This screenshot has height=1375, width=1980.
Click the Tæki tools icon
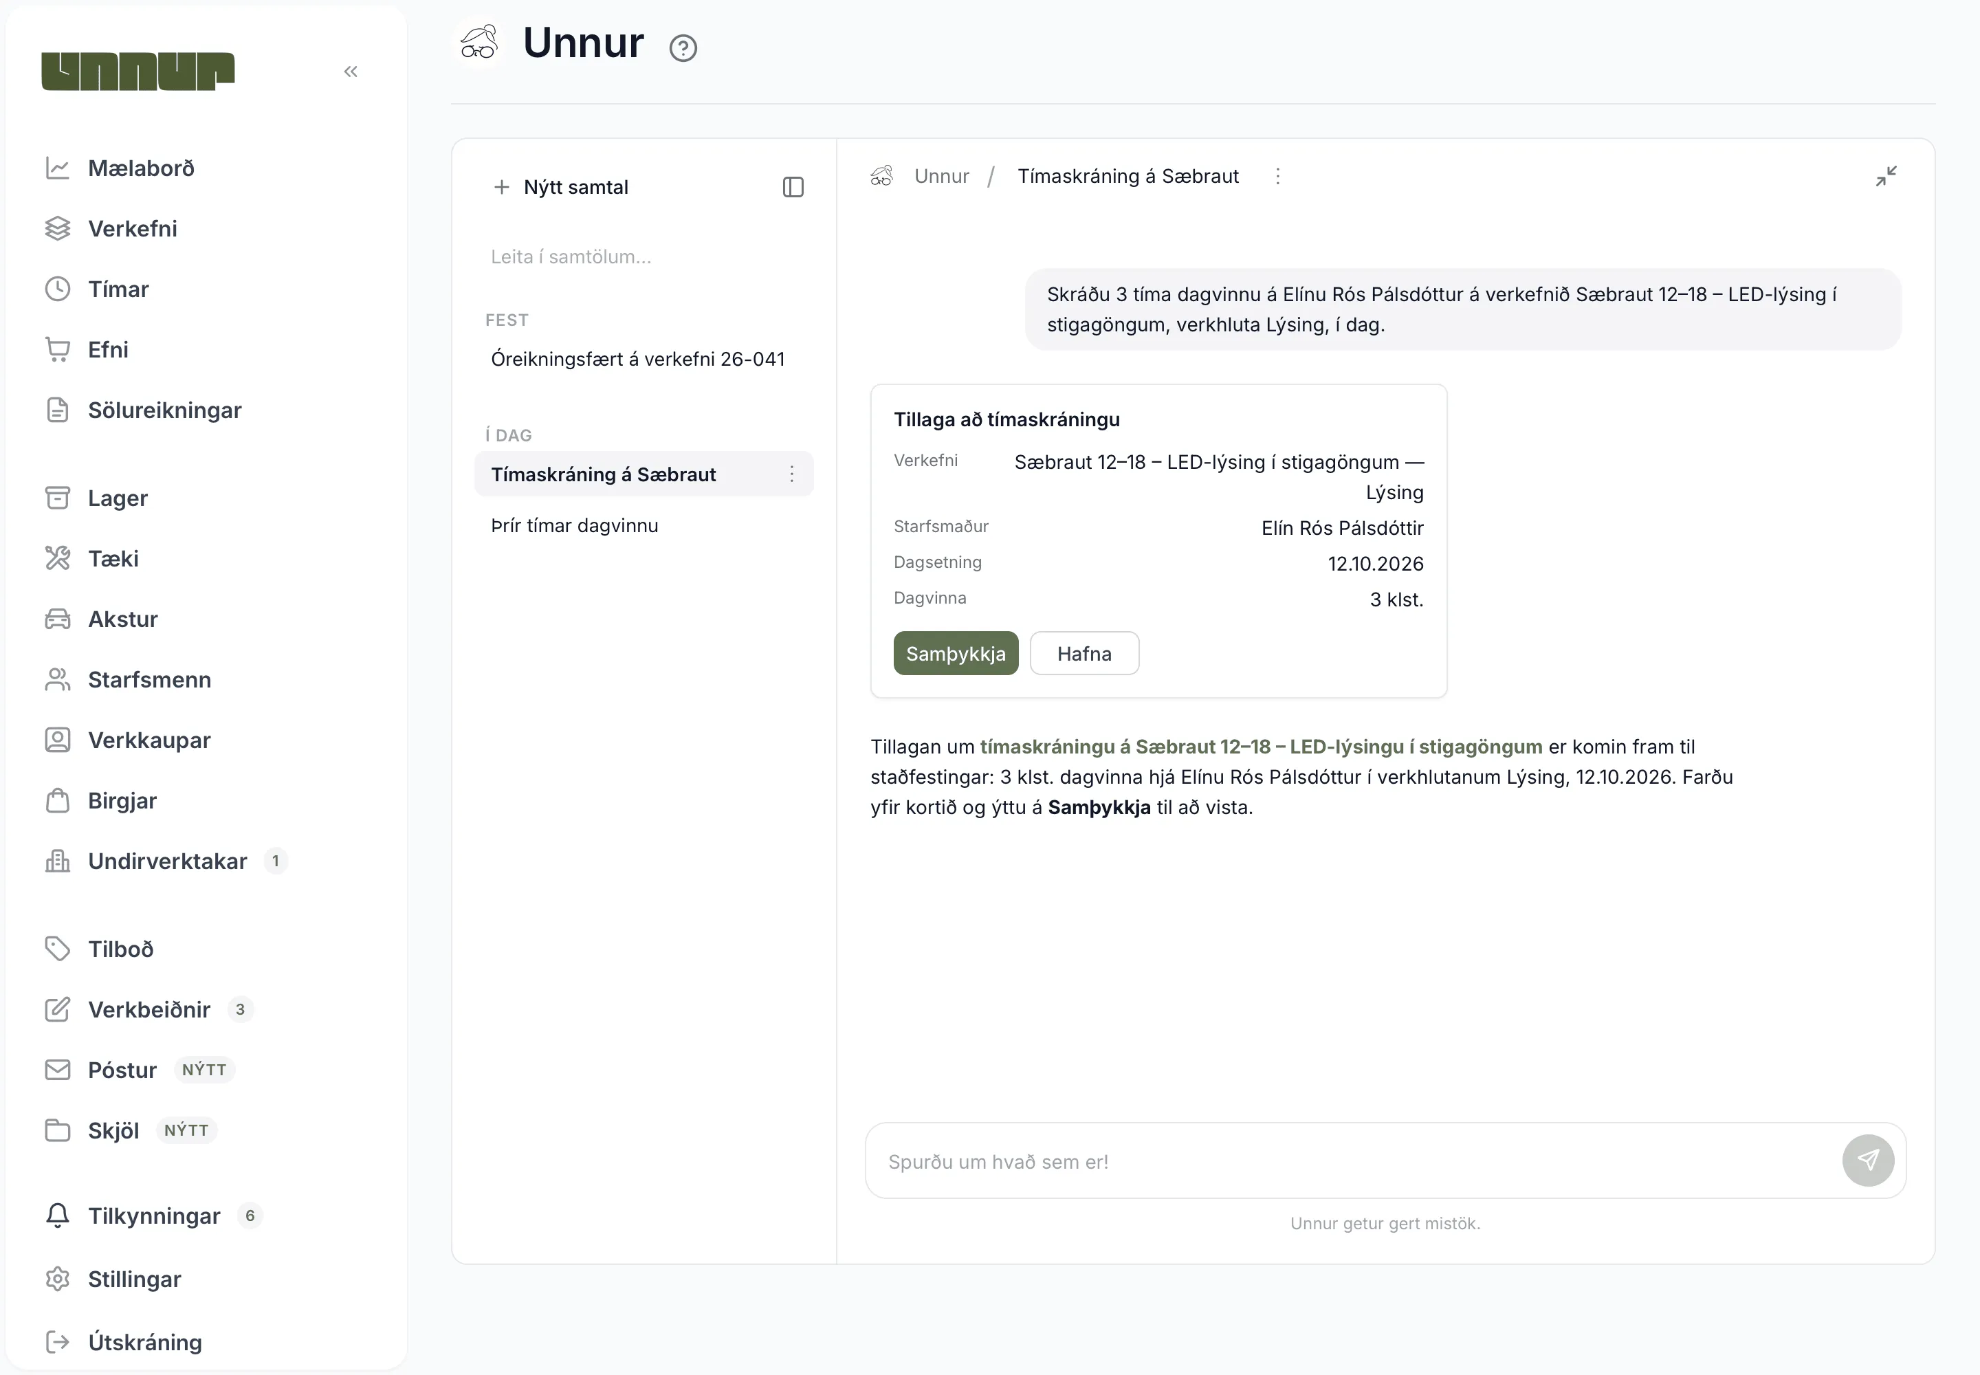click(58, 558)
